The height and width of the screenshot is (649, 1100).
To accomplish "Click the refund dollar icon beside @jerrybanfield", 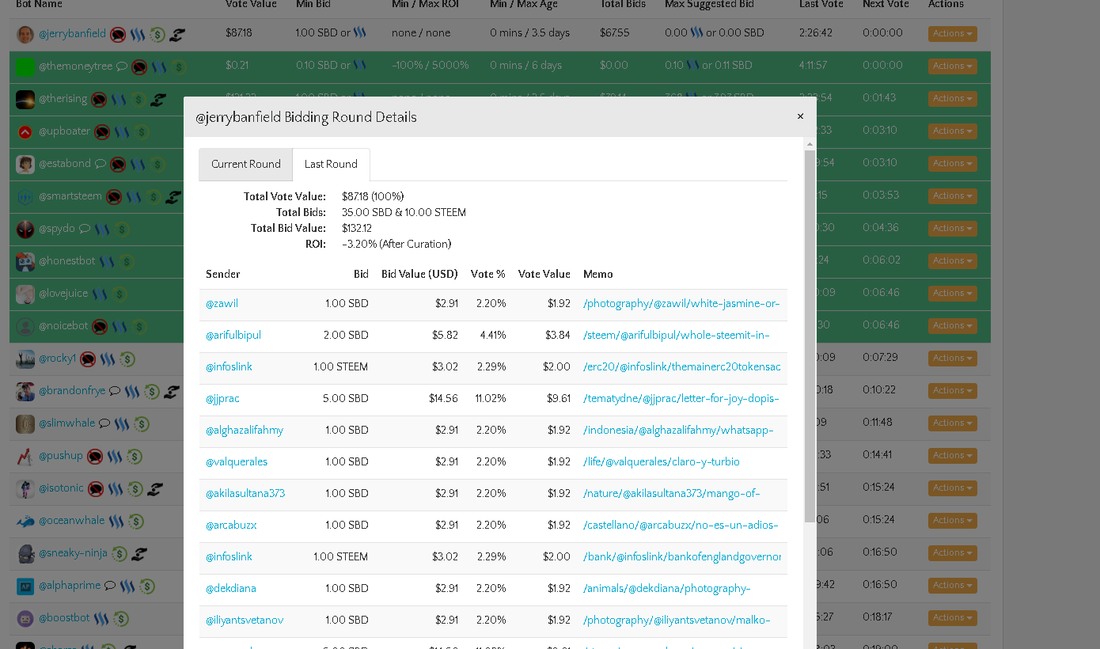I will 157,34.
